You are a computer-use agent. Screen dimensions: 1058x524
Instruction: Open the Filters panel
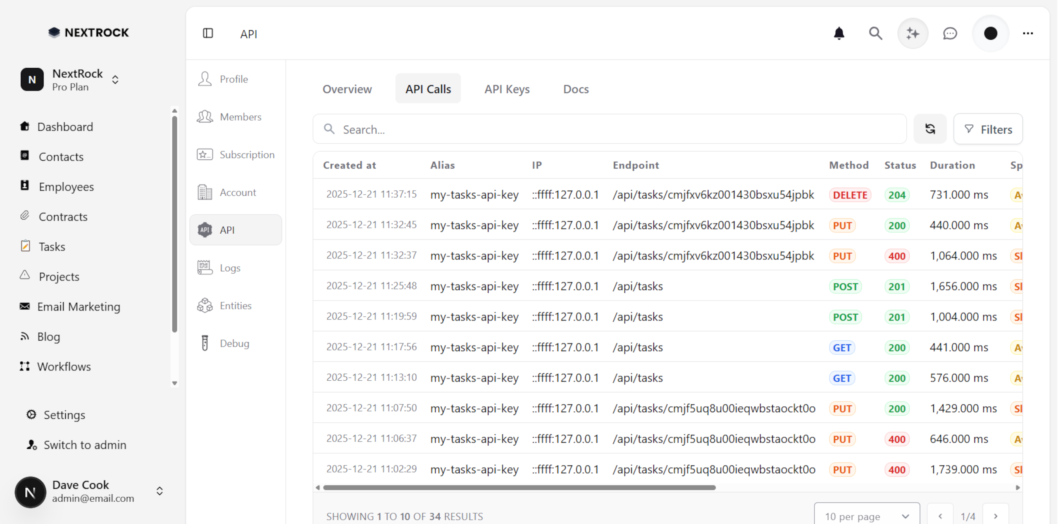pos(988,129)
